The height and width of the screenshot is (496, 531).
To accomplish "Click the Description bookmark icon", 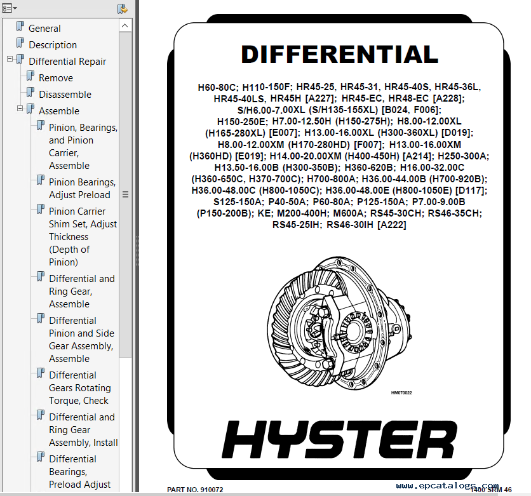I will pos(20,43).
